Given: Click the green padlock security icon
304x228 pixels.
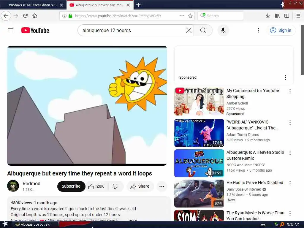Looking at the screenshot, I should (x=70, y=16).
